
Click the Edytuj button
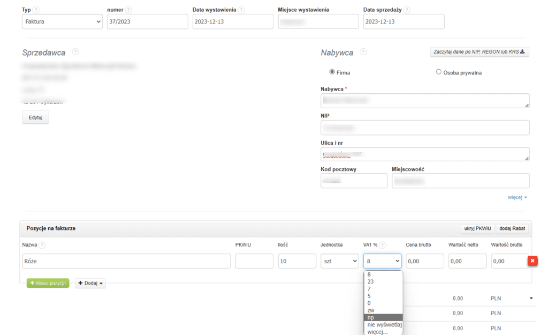[35, 117]
